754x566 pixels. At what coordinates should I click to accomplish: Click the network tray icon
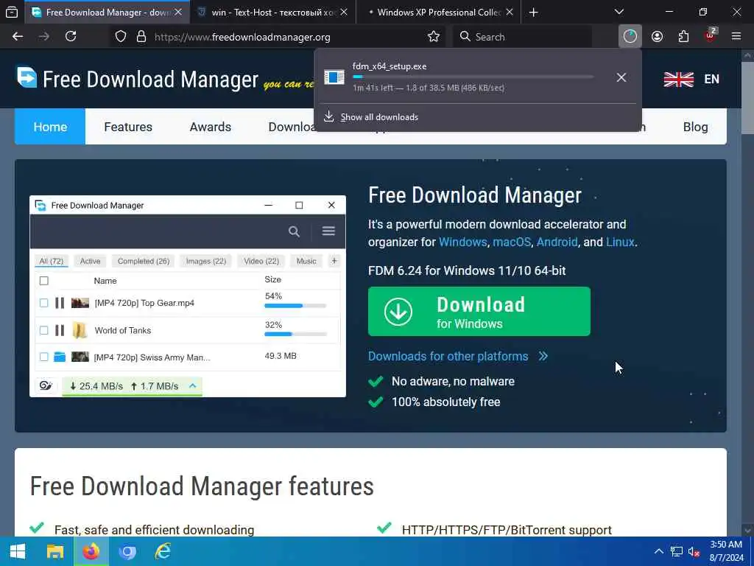click(x=677, y=551)
